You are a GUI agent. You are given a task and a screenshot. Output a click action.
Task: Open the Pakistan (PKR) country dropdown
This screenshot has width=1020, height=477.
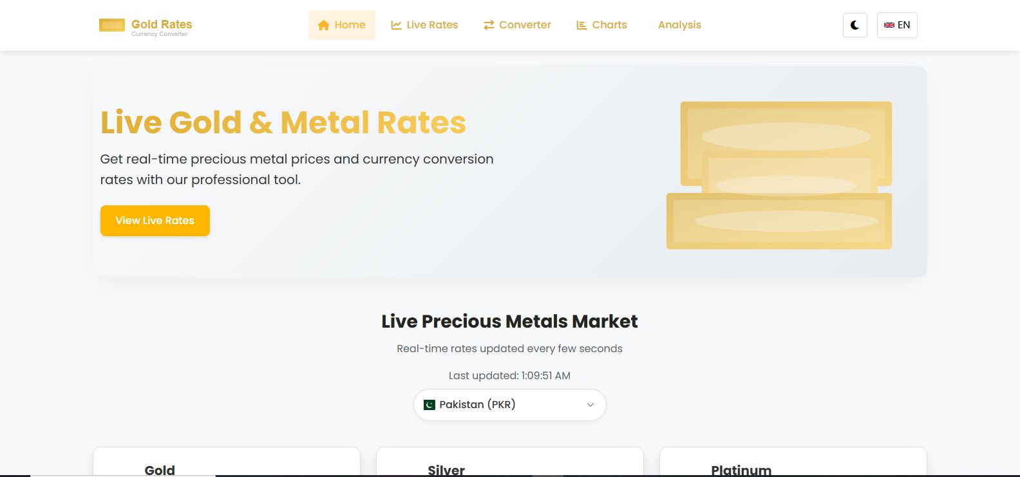(509, 405)
